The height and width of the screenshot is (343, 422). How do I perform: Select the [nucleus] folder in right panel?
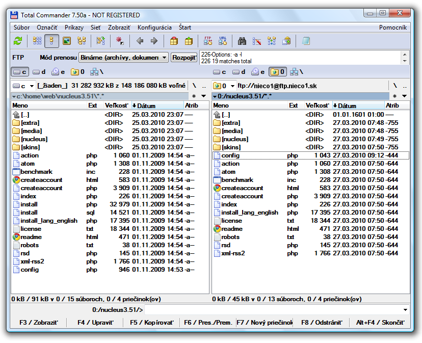311,139
